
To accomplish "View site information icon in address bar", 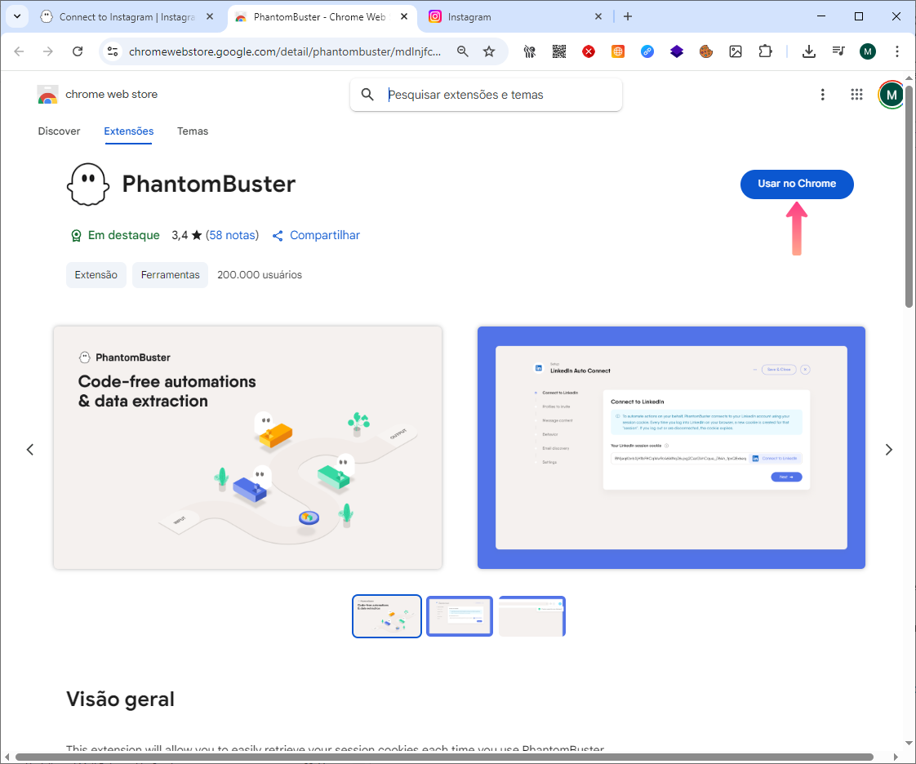I will pos(113,51).
